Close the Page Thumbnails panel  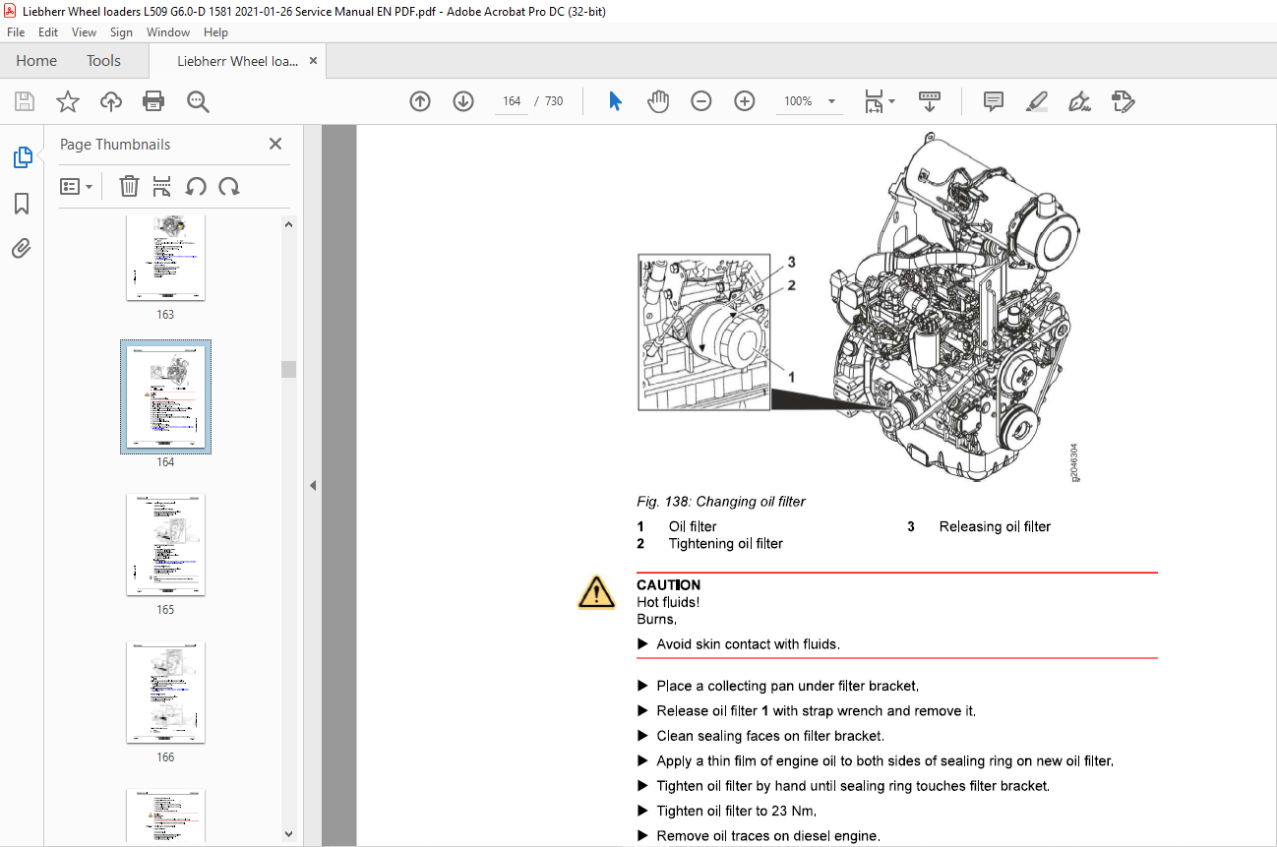tap(275, 144)
